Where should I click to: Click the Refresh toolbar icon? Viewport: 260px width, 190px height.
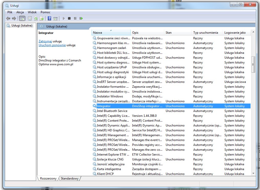(36, 18)
